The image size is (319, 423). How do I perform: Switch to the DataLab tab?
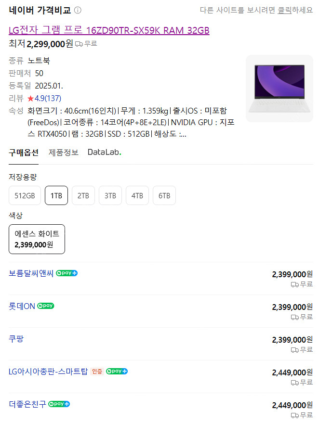click(x=104, y=153)
